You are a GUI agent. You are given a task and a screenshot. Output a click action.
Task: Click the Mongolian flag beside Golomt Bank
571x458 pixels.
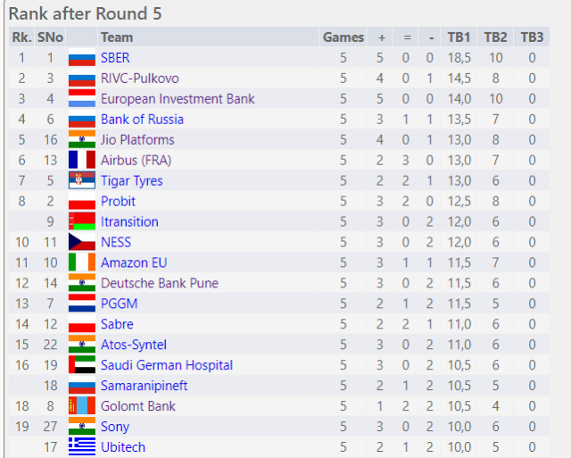[82, 405]
